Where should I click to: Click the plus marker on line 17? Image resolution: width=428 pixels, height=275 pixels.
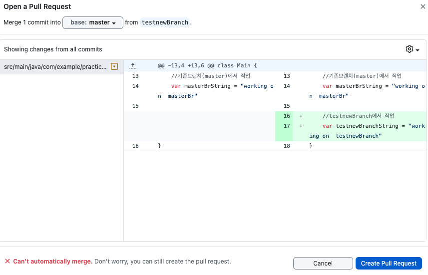point(301,126)
